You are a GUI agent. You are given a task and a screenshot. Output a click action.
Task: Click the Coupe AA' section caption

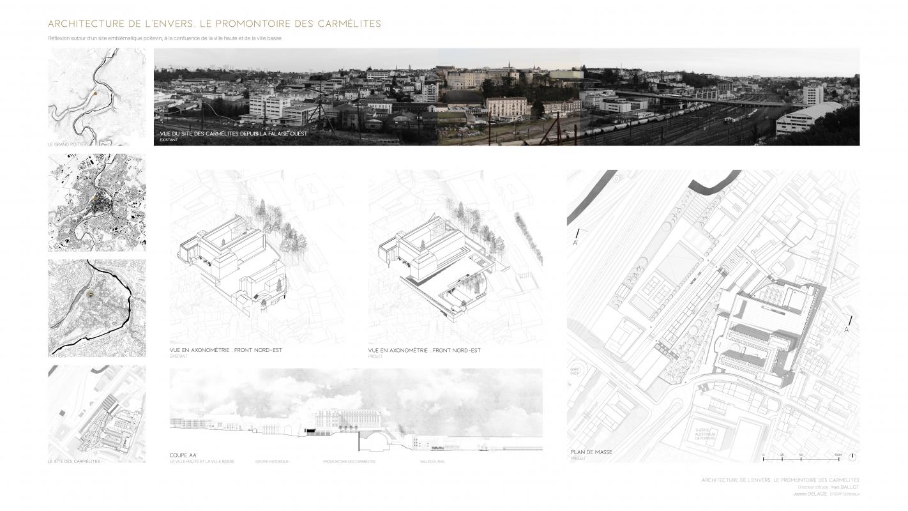[184, 454]
